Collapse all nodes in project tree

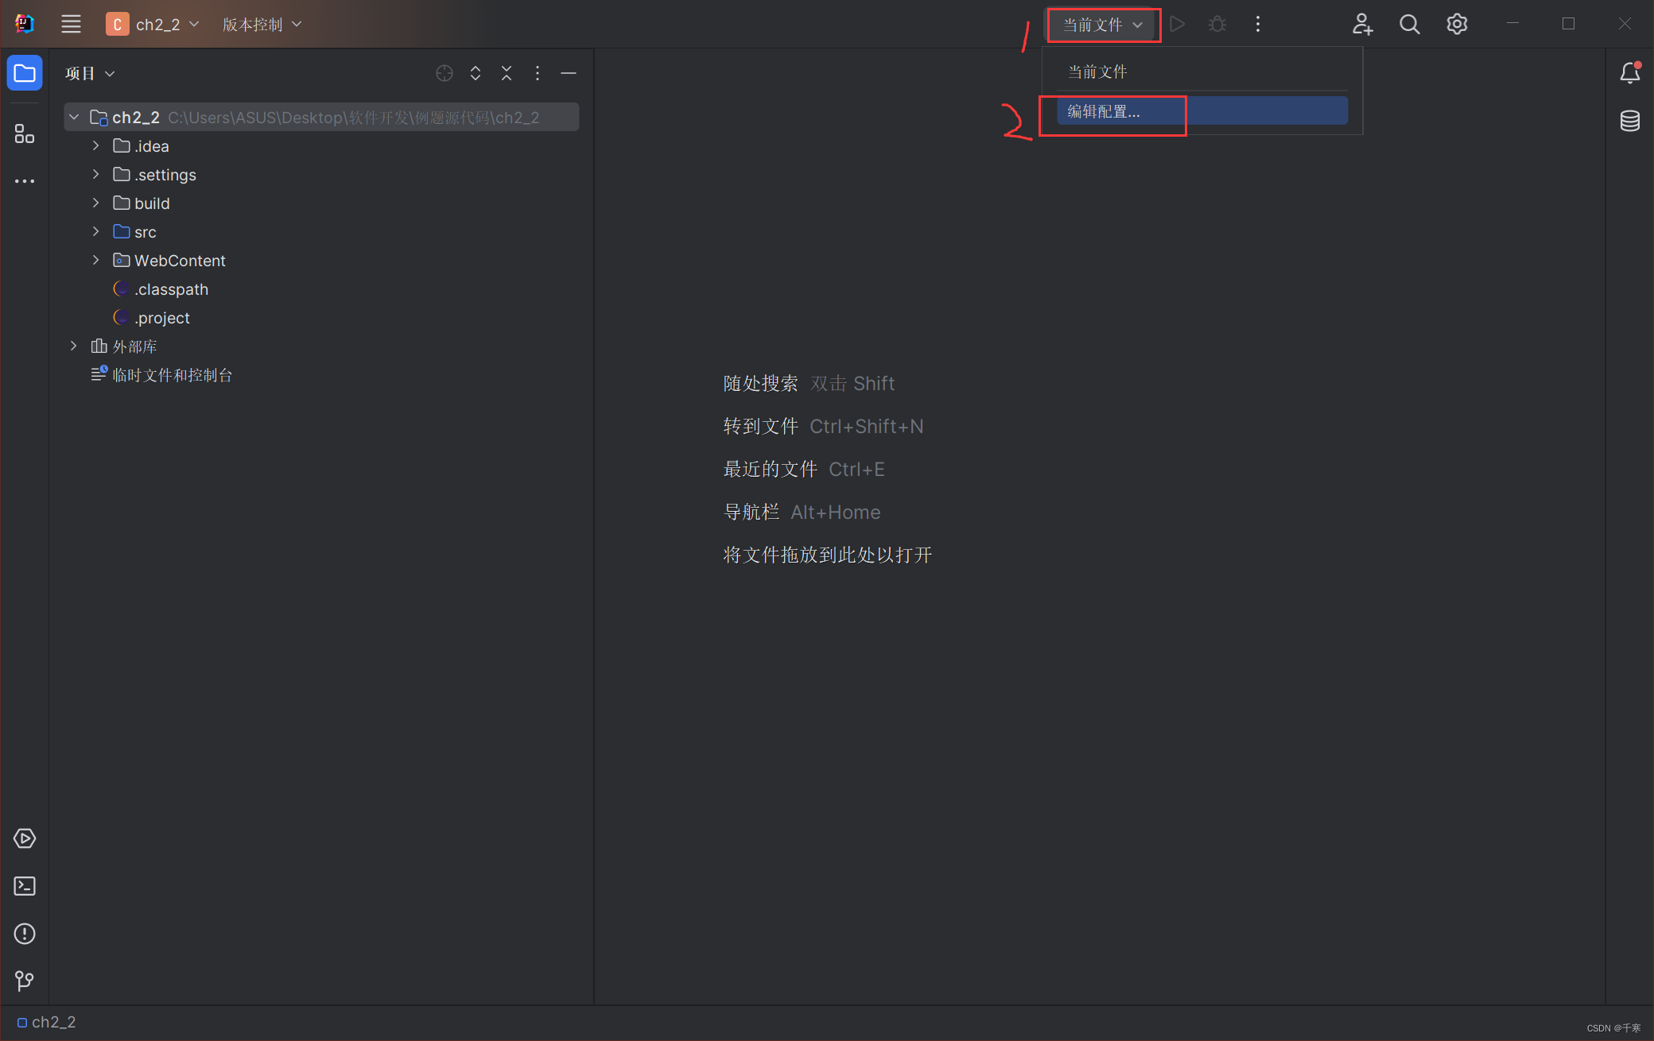coord(507,73)
